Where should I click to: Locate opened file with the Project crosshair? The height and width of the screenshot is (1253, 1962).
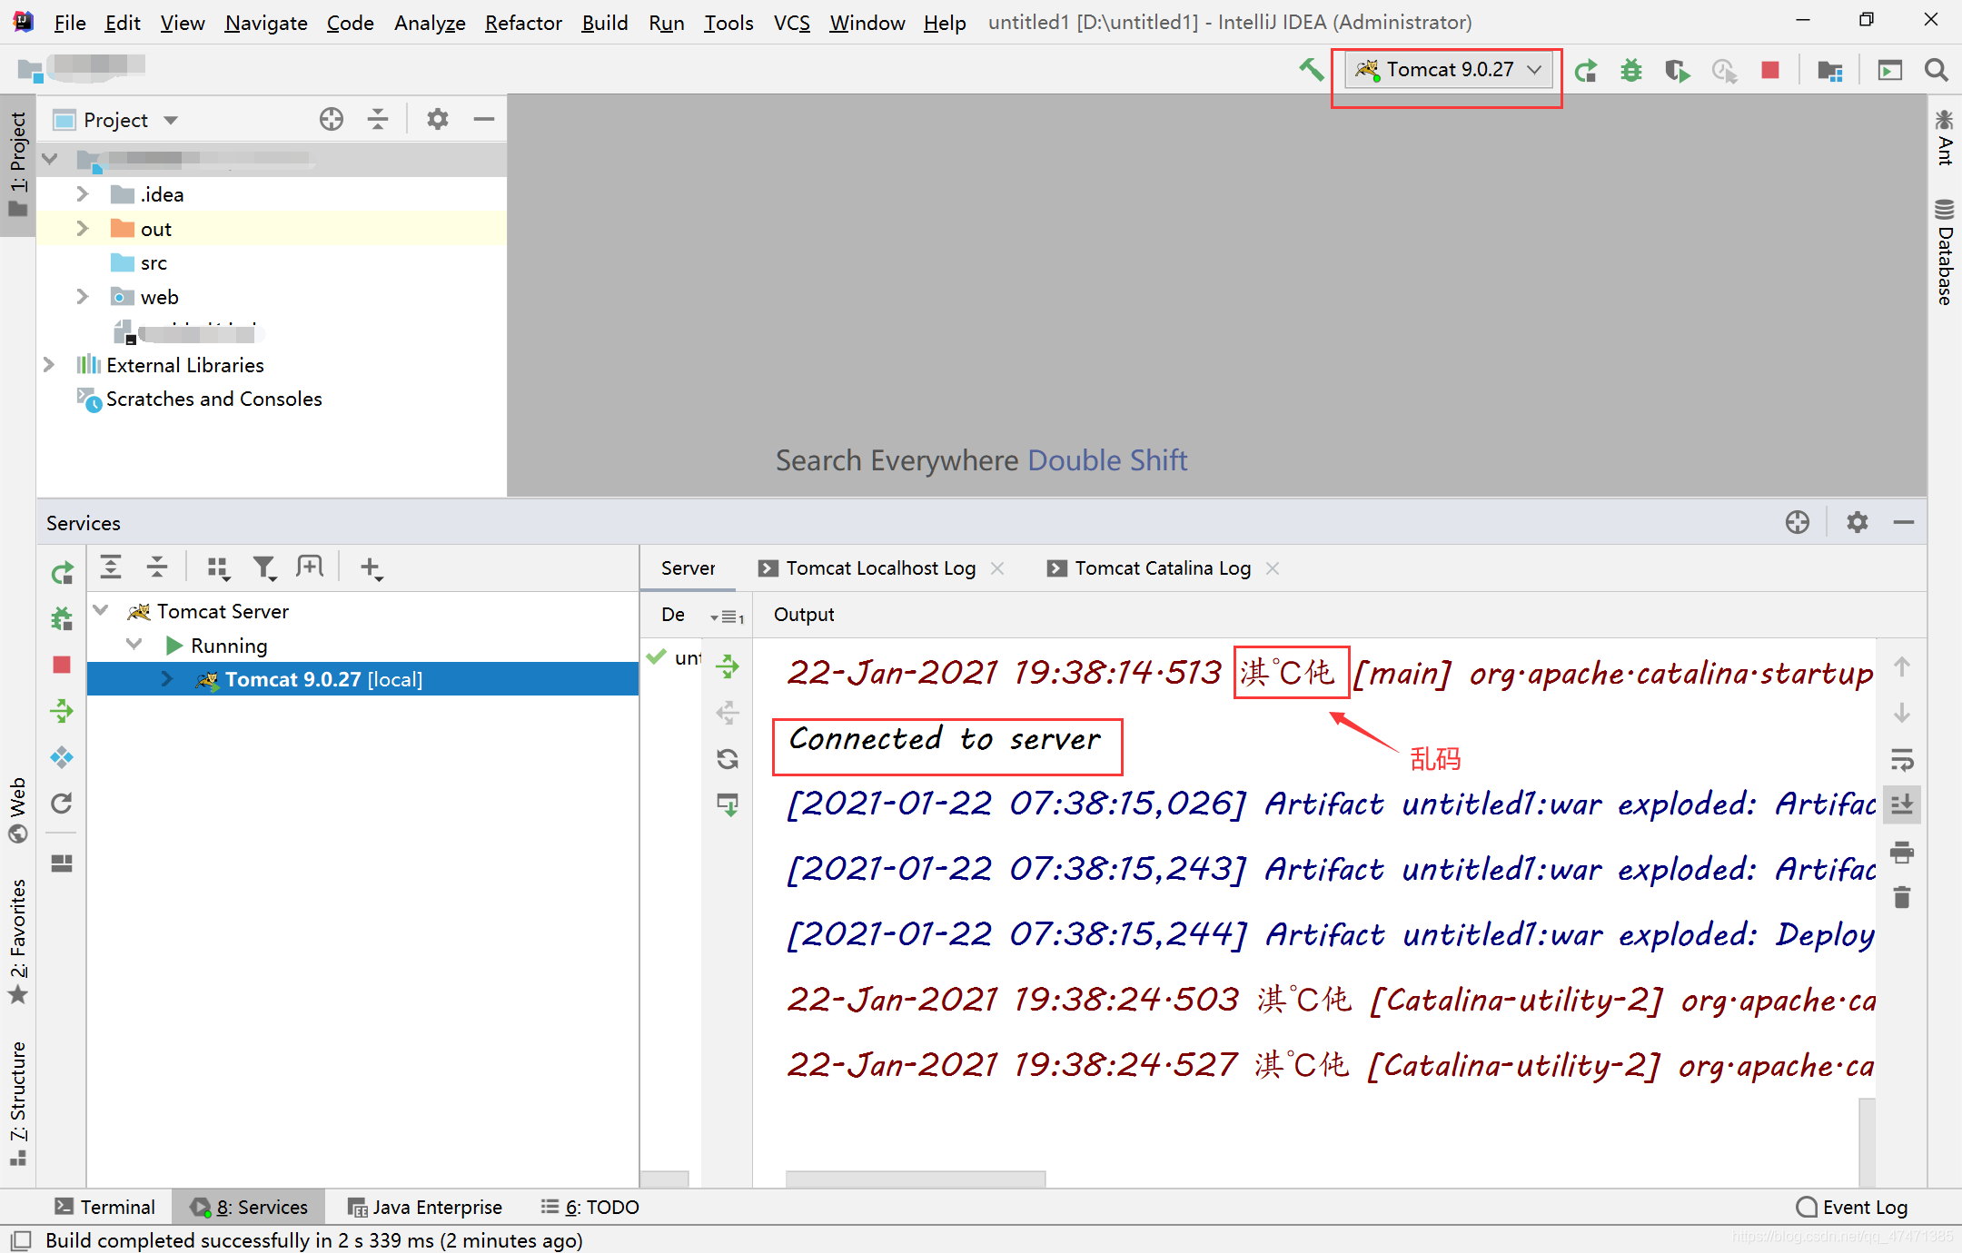tap(332, 119)
